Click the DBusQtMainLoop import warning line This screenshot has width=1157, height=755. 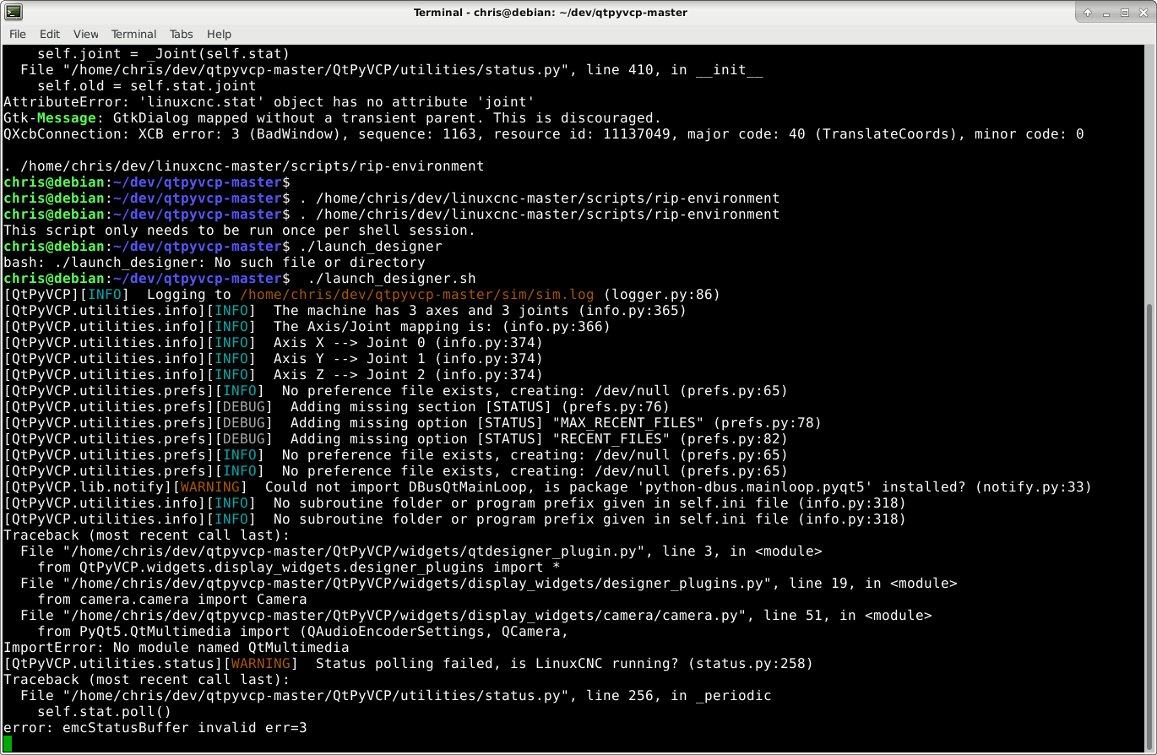click(x=547, y=487)
